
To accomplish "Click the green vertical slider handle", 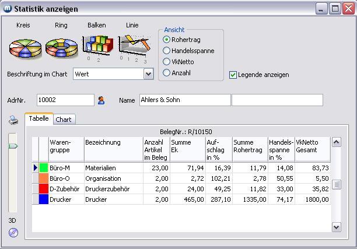I will tap(13, 146).
